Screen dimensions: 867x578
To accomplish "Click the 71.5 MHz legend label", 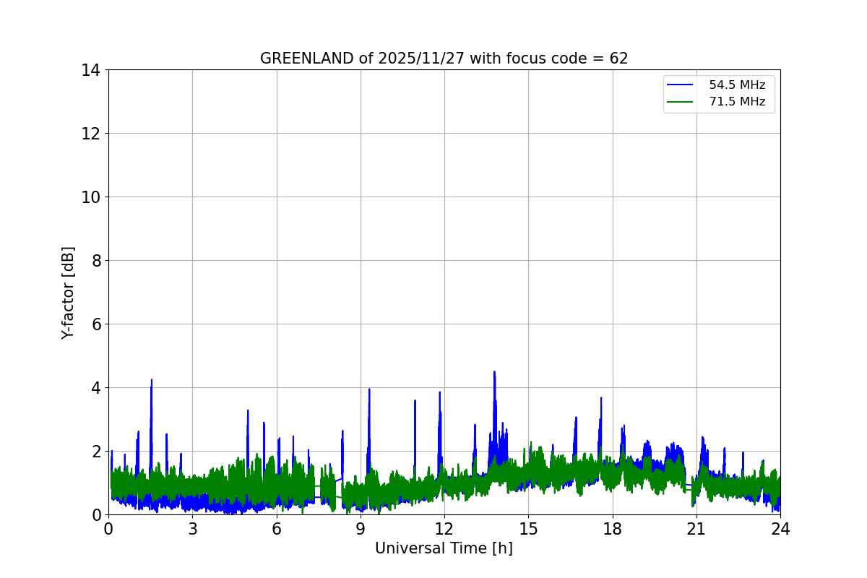I will coord(737,102).
